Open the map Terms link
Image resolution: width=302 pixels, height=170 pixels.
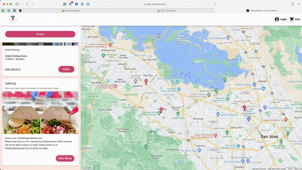(x=290, y=169)
